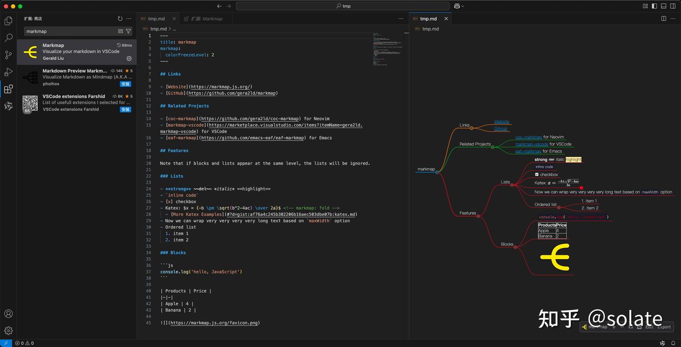Expand the breadcrumb after tmp.md
The width and height of the screenshot is (681, 347).
[173, 28]
